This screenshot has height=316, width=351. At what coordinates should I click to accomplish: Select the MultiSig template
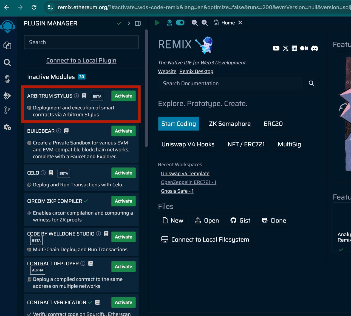[x=289, y=144]
